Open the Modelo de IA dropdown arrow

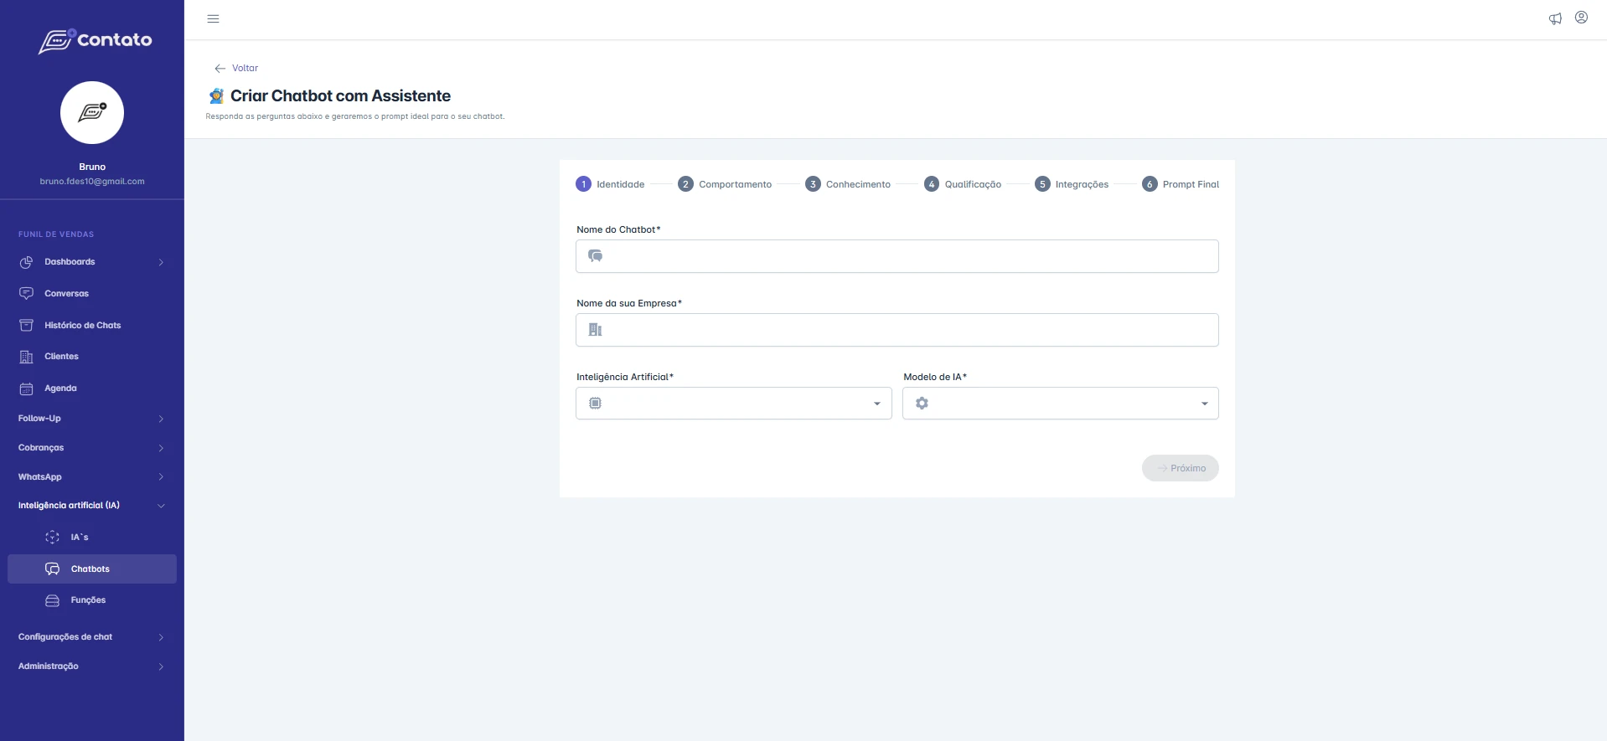click(1205, 404)
